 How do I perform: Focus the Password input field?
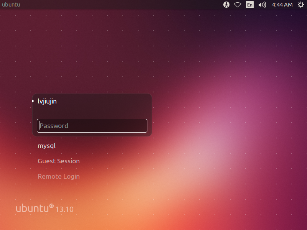click(x=92, y=126)
